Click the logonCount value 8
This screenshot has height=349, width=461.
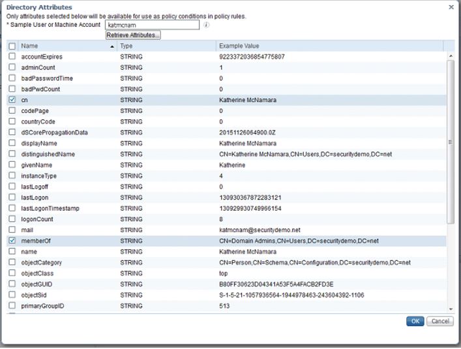click(221, 219)
